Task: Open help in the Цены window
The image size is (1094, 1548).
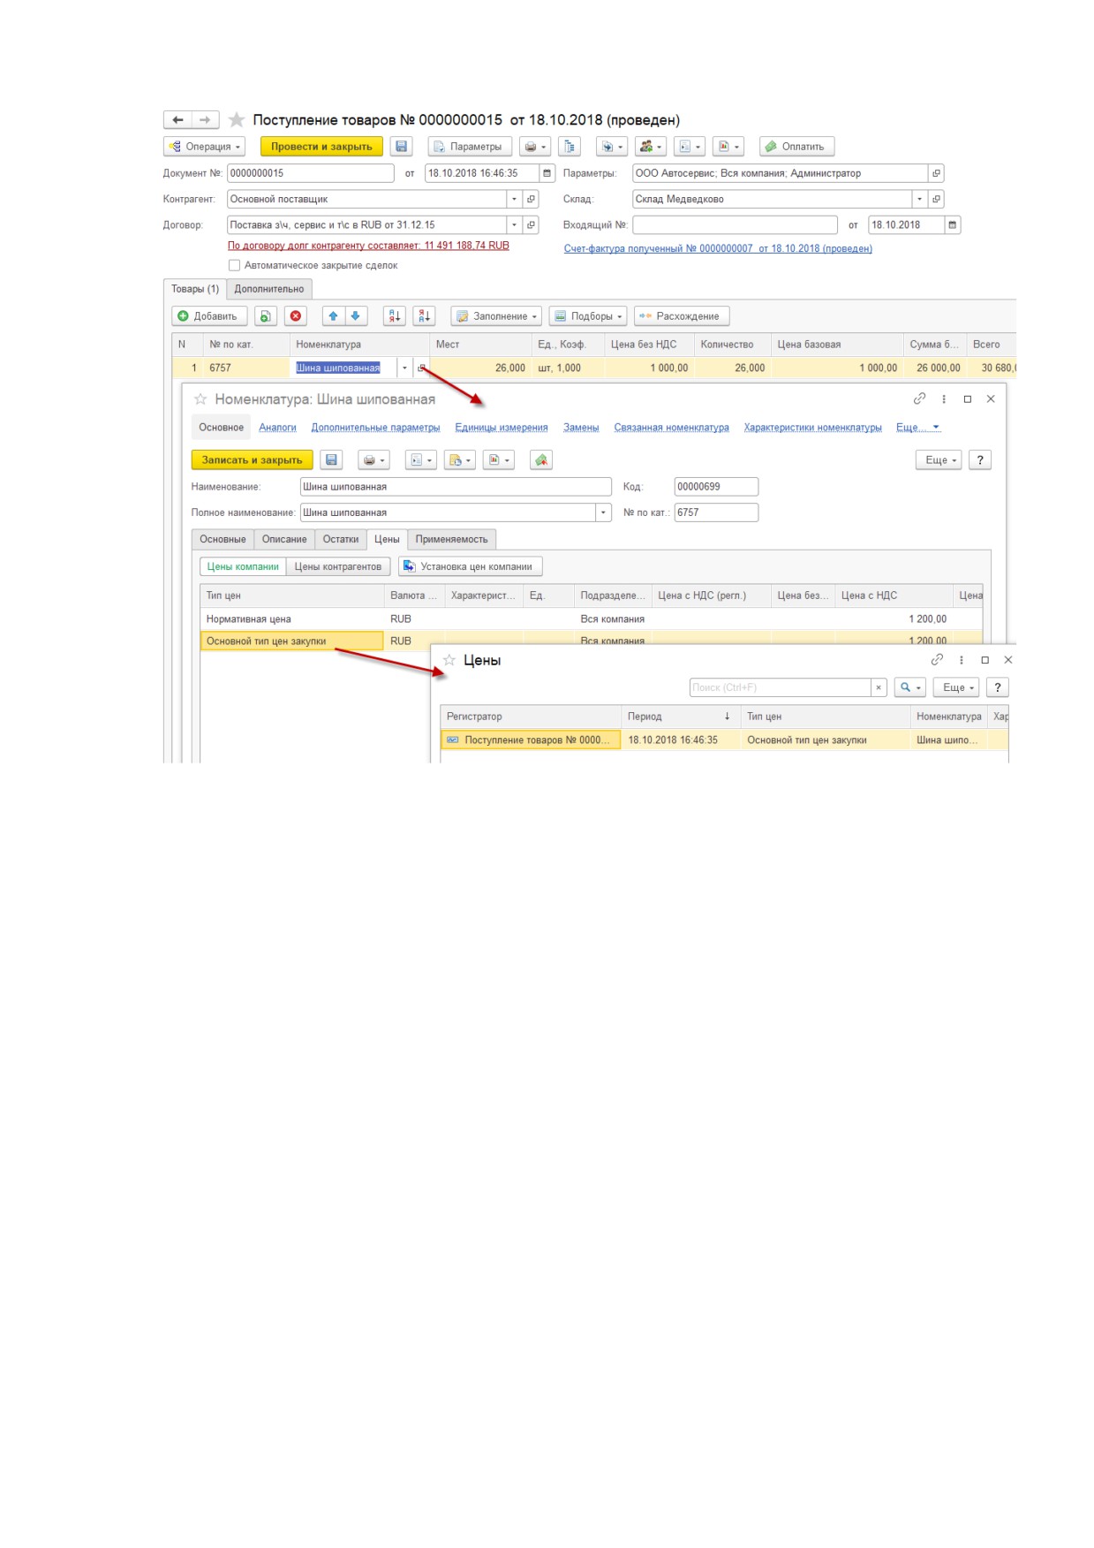Action: pos(997,688)
